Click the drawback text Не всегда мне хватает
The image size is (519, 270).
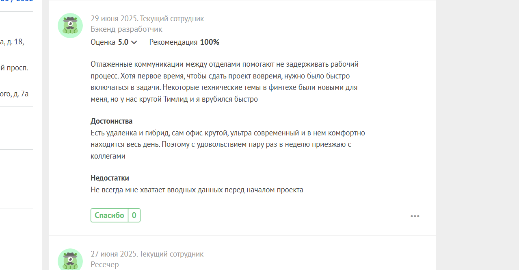(197, 190)
